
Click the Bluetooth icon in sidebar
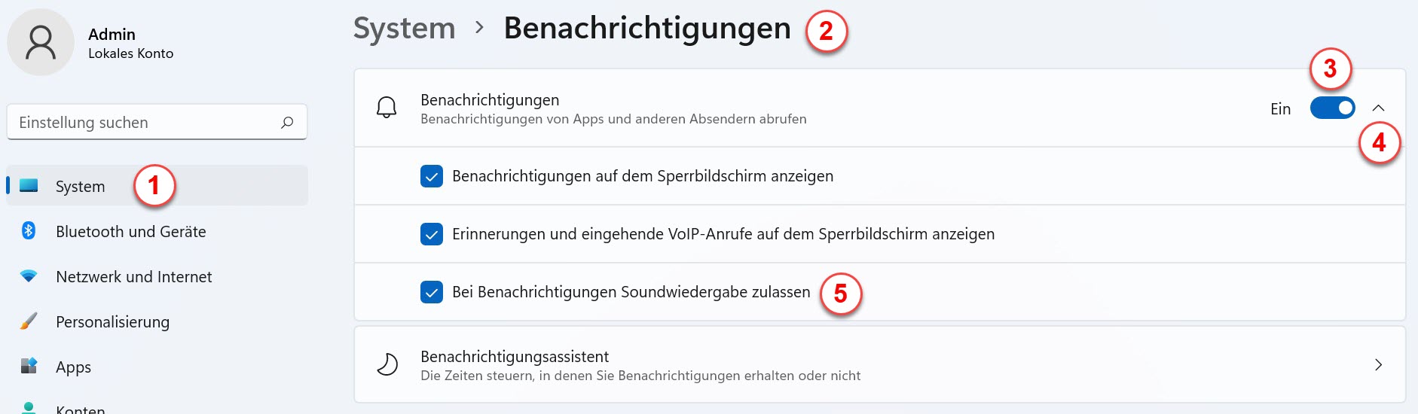[29, 231]
